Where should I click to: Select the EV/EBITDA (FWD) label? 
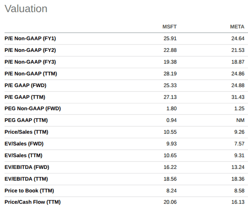click(27, 167)
